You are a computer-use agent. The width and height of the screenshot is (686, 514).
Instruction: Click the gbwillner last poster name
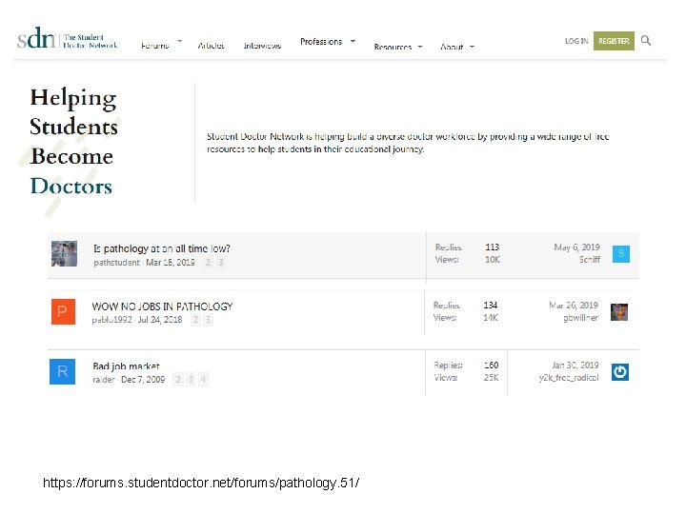click(580, 318)
